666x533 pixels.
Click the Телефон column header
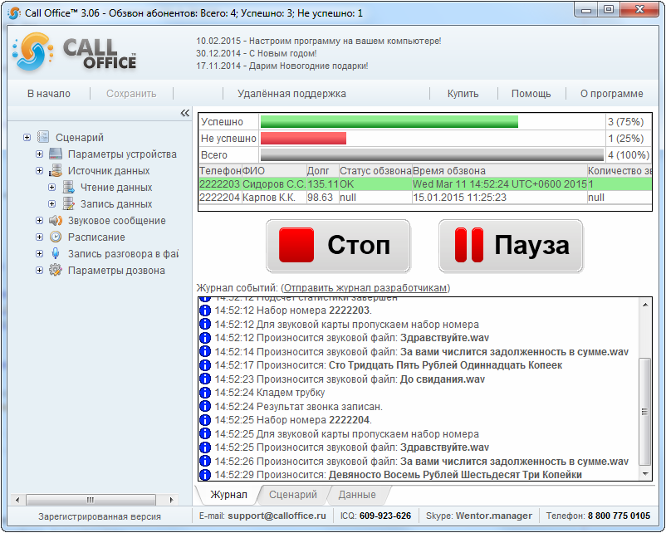click(220, 171)
